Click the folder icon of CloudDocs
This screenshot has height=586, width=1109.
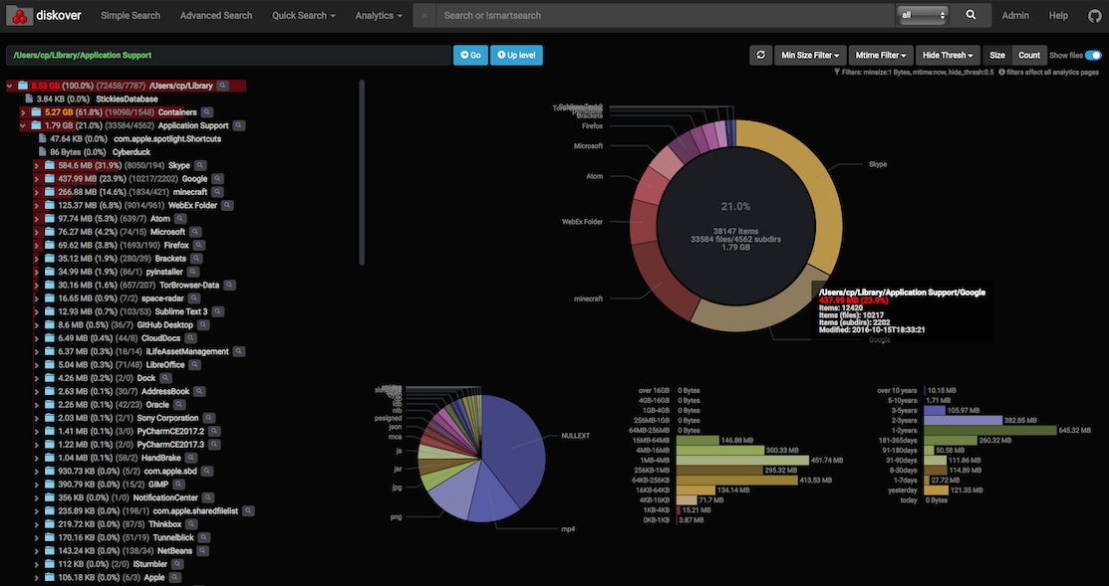[x=50, y=338]
